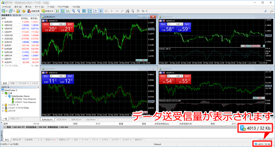Select EURUSD row in Market Watch
Image resolution: width=275 pixels, height=147 pixels.
tap(20, 22)
